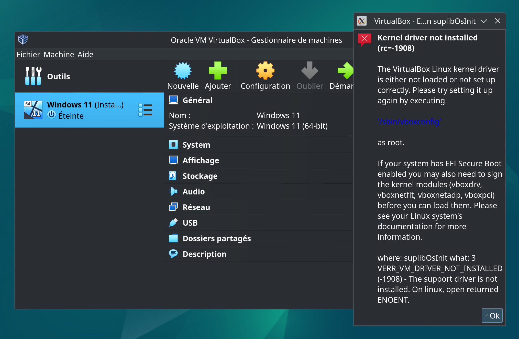Click the Outils tools icon
The width and height of the screenshot is (519, 339).
[x=33, y=76]
